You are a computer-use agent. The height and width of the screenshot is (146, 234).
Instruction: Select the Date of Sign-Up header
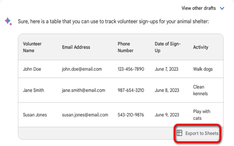[168, 47]
